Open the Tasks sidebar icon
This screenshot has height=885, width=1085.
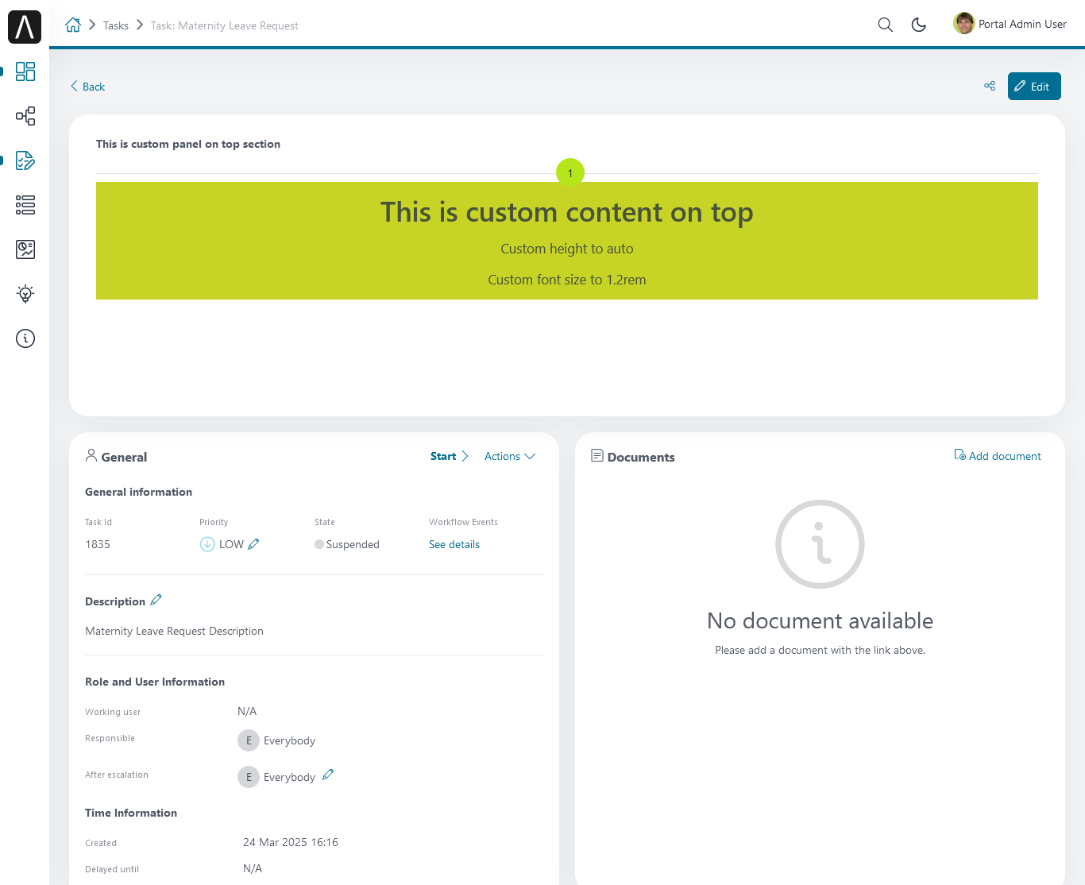(x=25, y=160)
